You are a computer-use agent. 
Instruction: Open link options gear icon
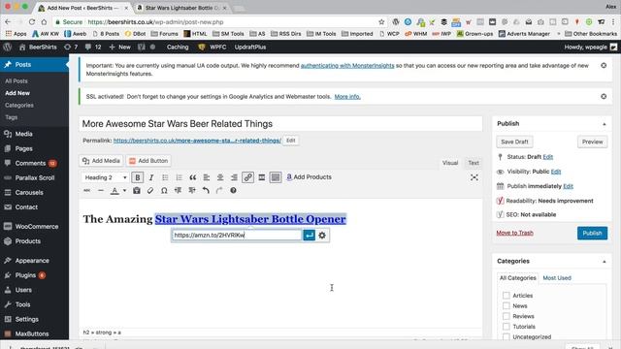click(x=322, y=235)
